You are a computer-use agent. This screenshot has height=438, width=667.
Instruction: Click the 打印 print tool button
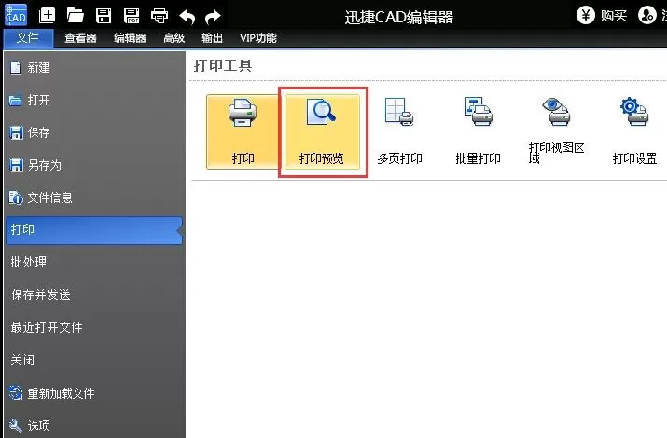pos(243,131)
